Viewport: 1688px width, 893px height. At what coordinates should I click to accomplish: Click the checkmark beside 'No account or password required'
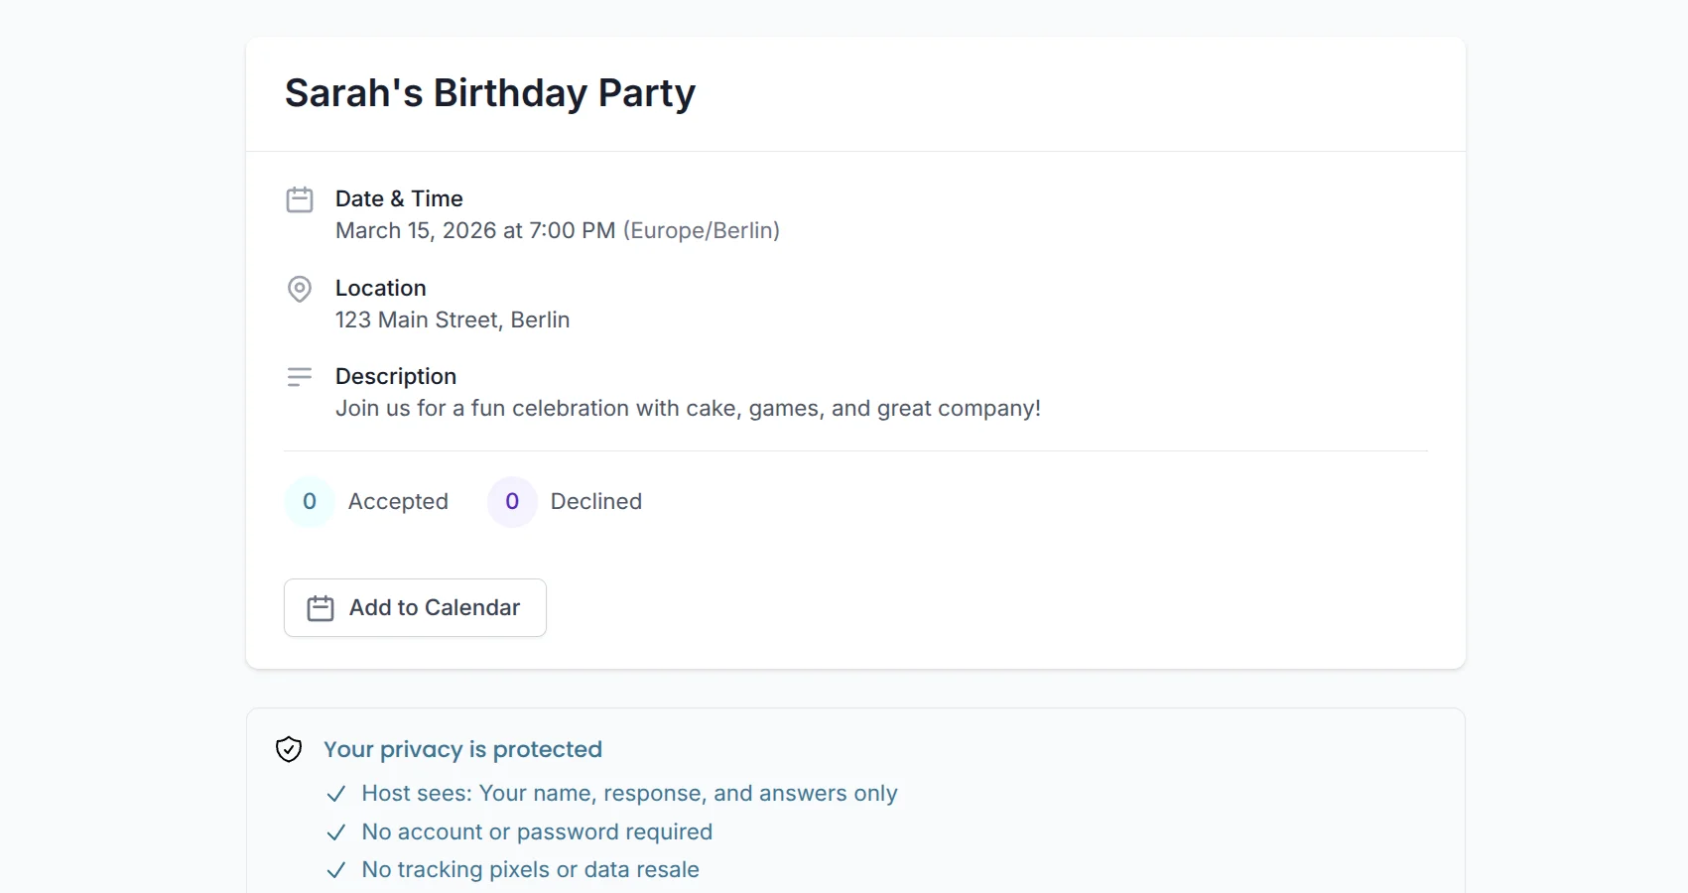(x=336, y=832)
